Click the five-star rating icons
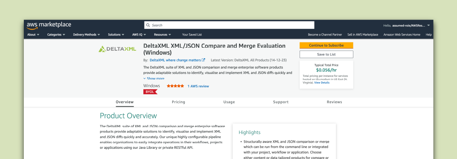The height and width of the screenshot is (159, 457). pyautogui.click(x=175, y=86)
